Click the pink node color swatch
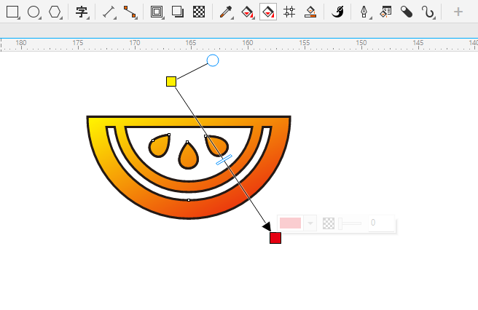Image resolution: width=478 pixels, height=310 pixels. [291, 223]
